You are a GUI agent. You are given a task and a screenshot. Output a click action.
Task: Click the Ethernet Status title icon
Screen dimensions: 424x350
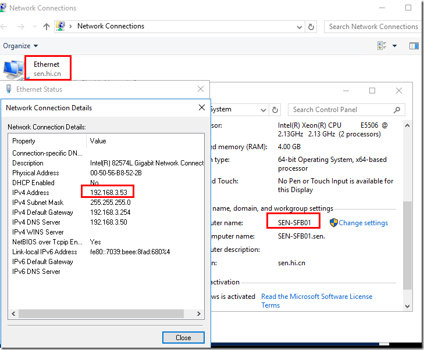click(9, 89)
